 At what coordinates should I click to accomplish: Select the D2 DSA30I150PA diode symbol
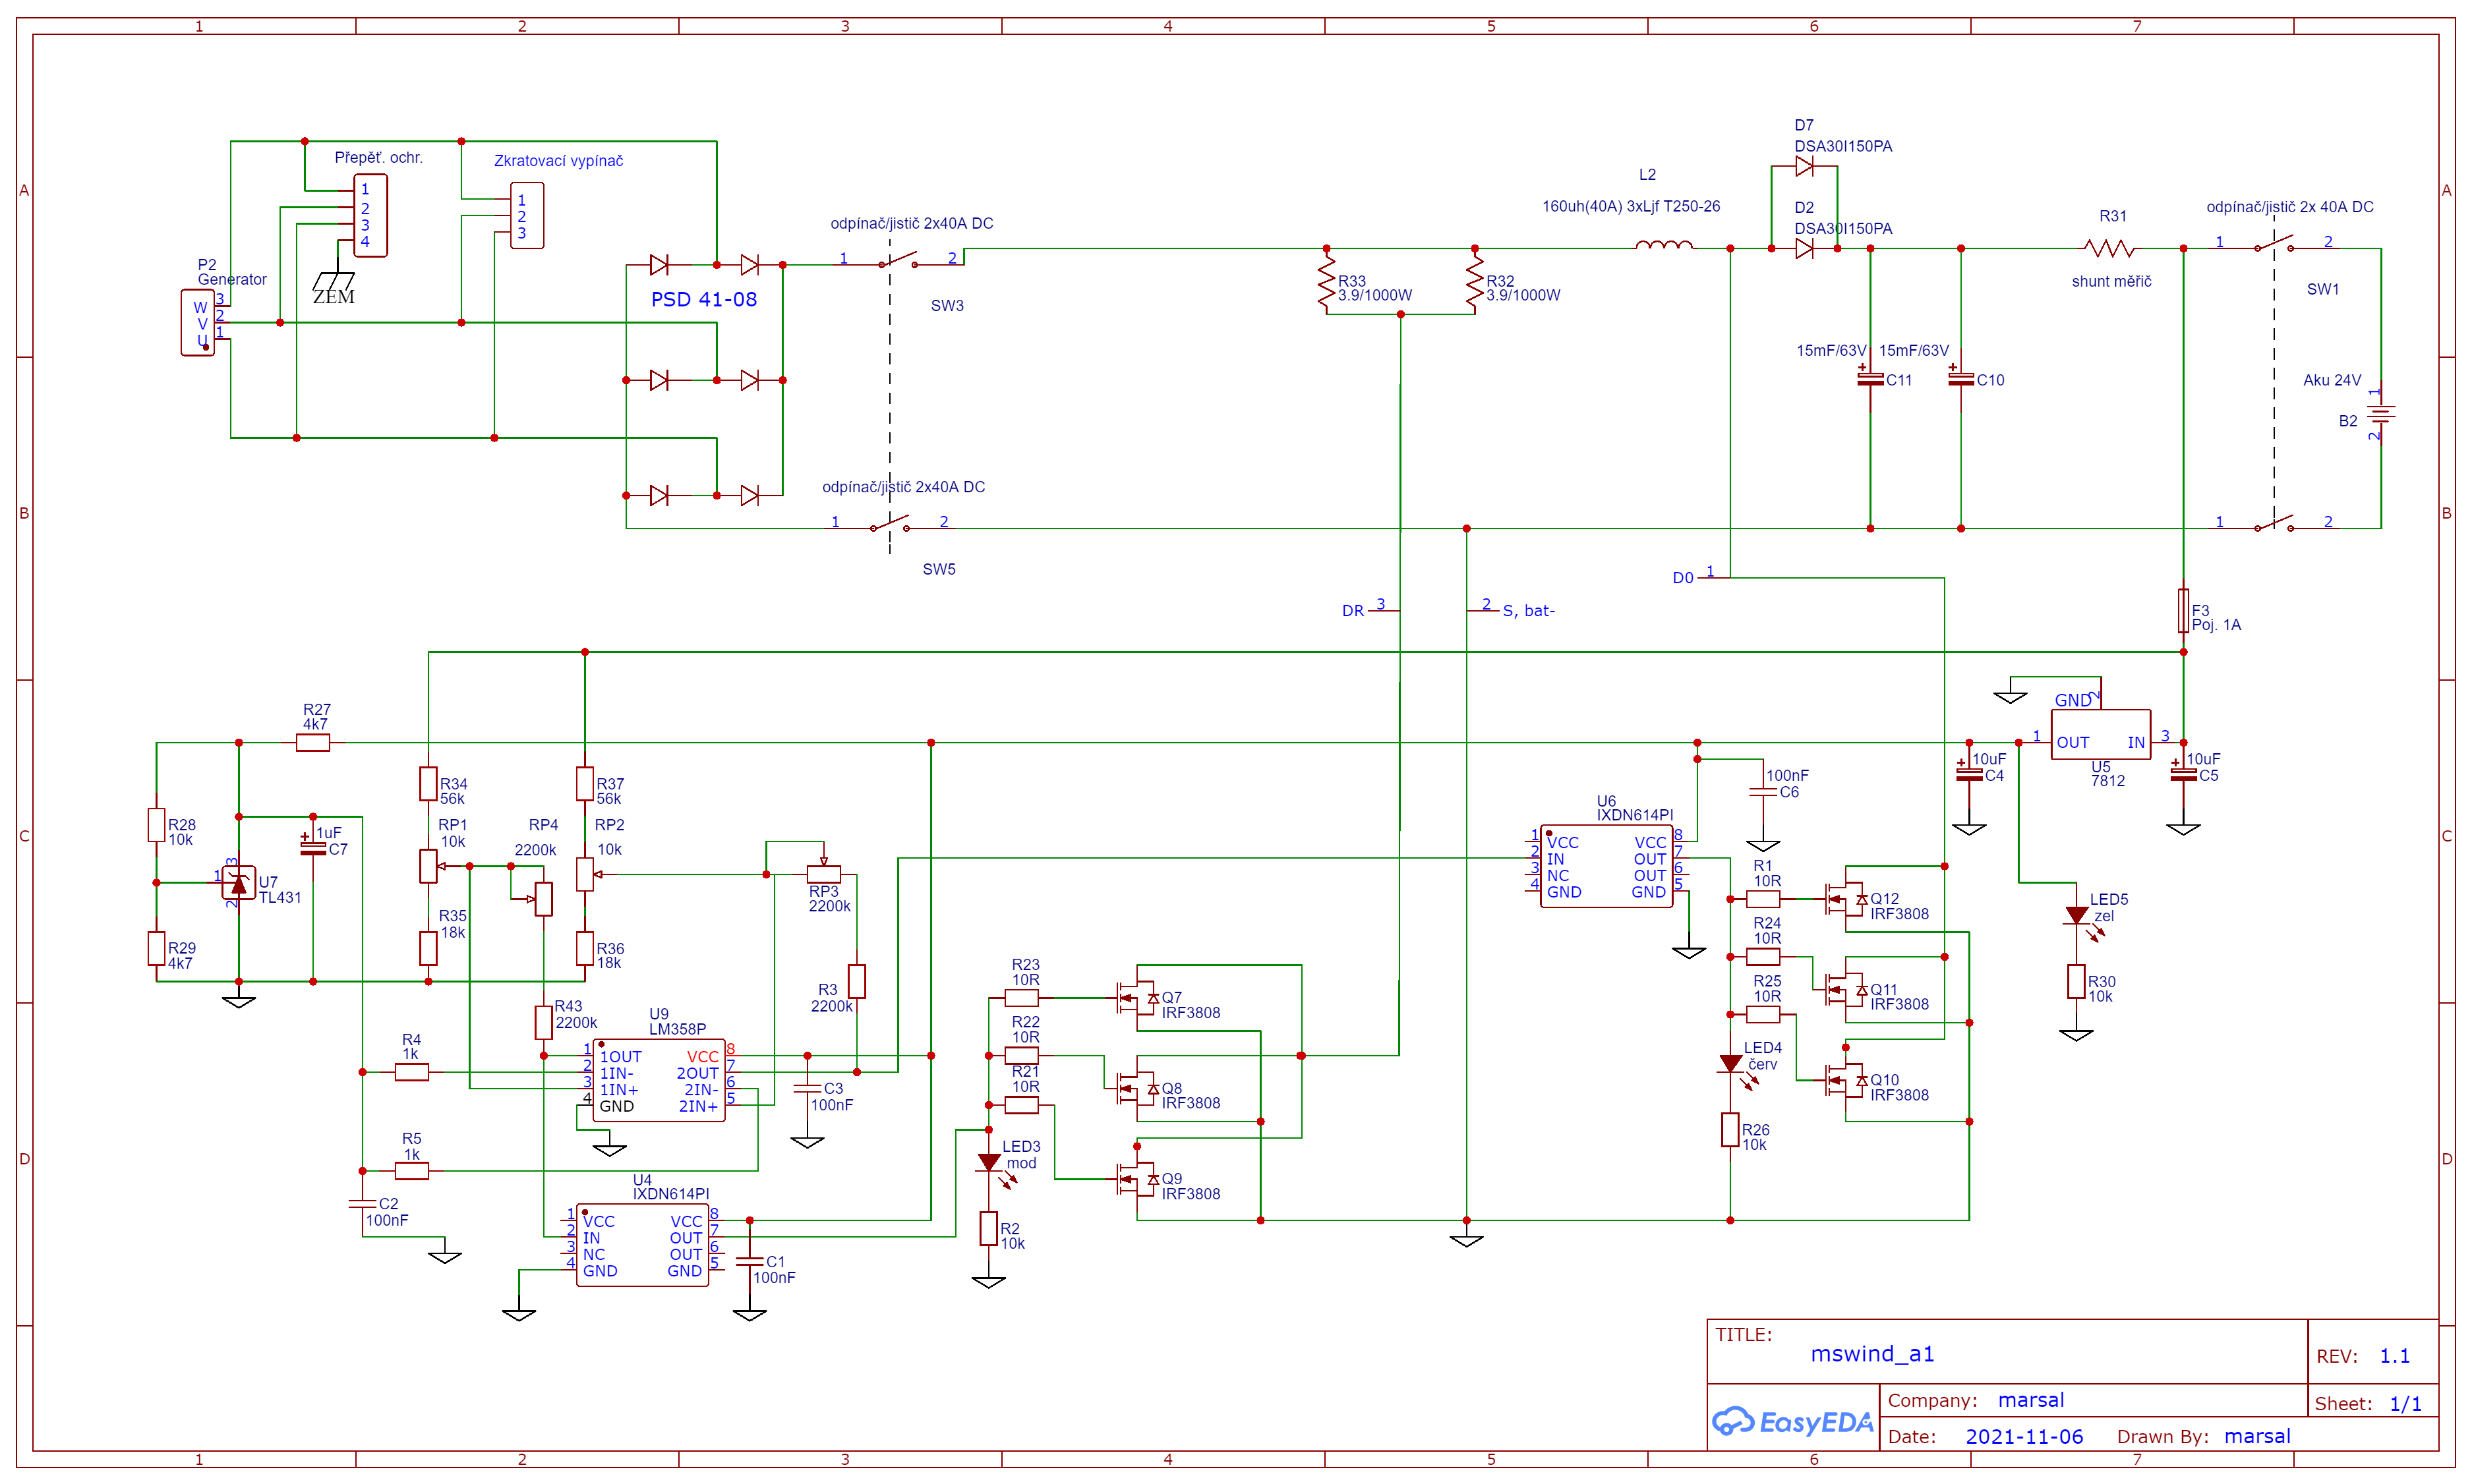point(1805,249)
